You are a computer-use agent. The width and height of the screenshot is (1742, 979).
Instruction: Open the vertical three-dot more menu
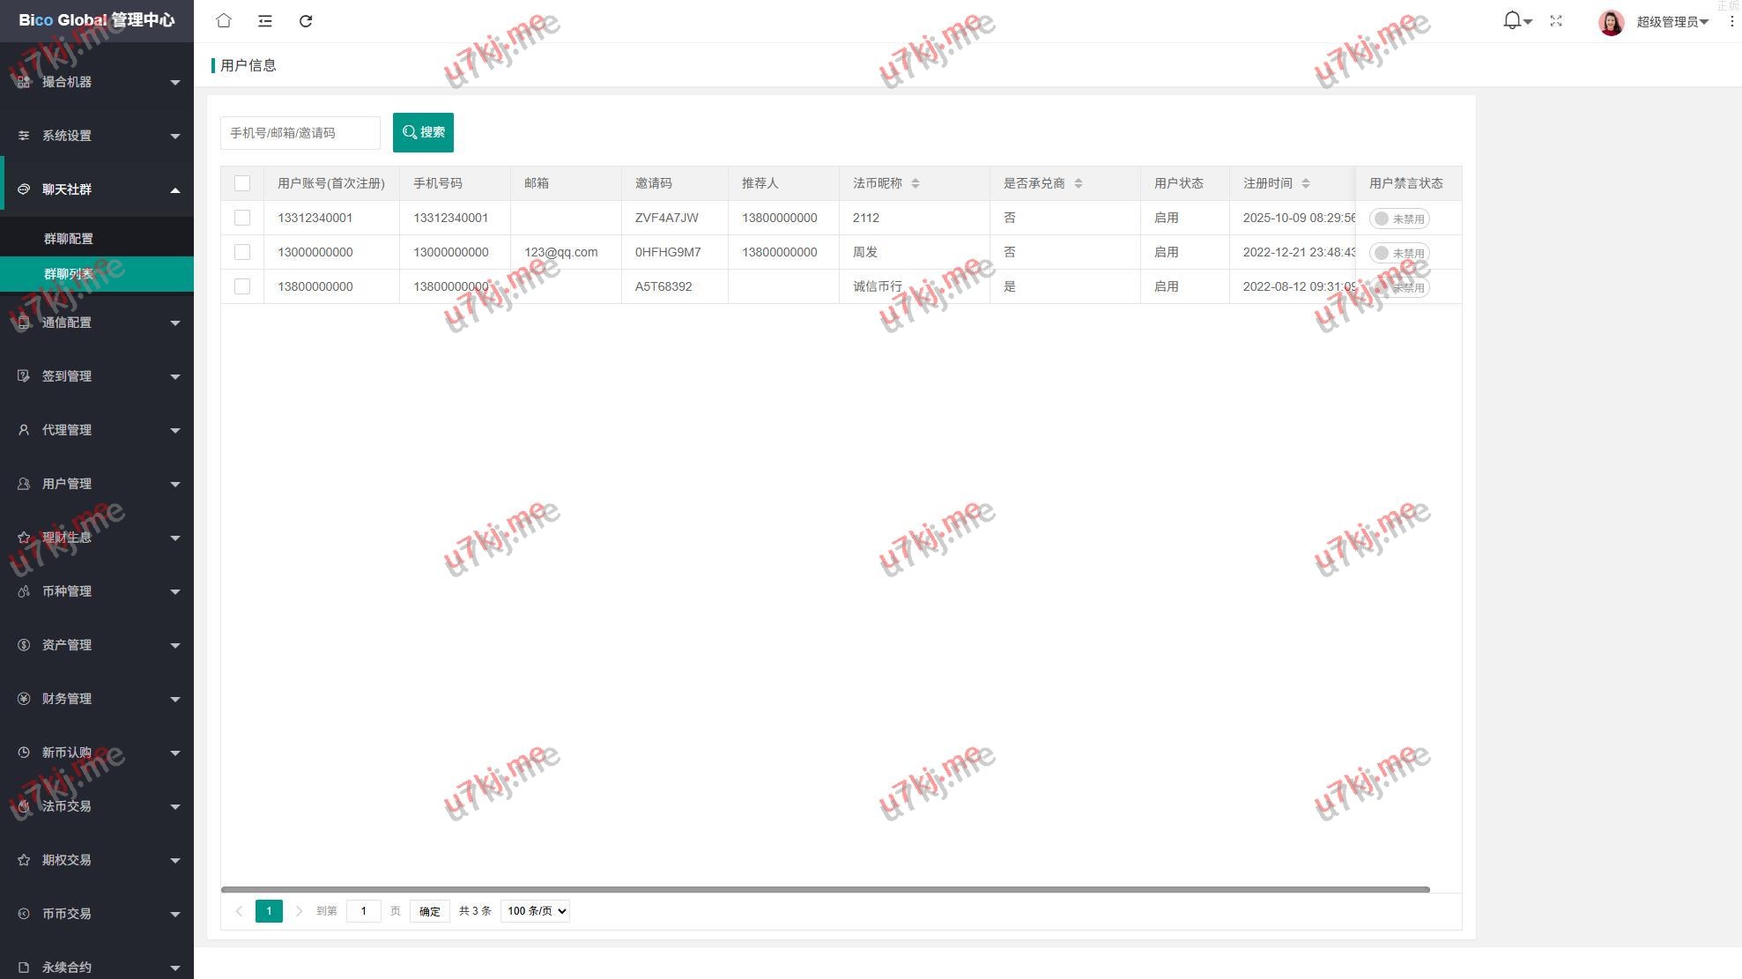pyautogui.click(x=1731, y=21)
